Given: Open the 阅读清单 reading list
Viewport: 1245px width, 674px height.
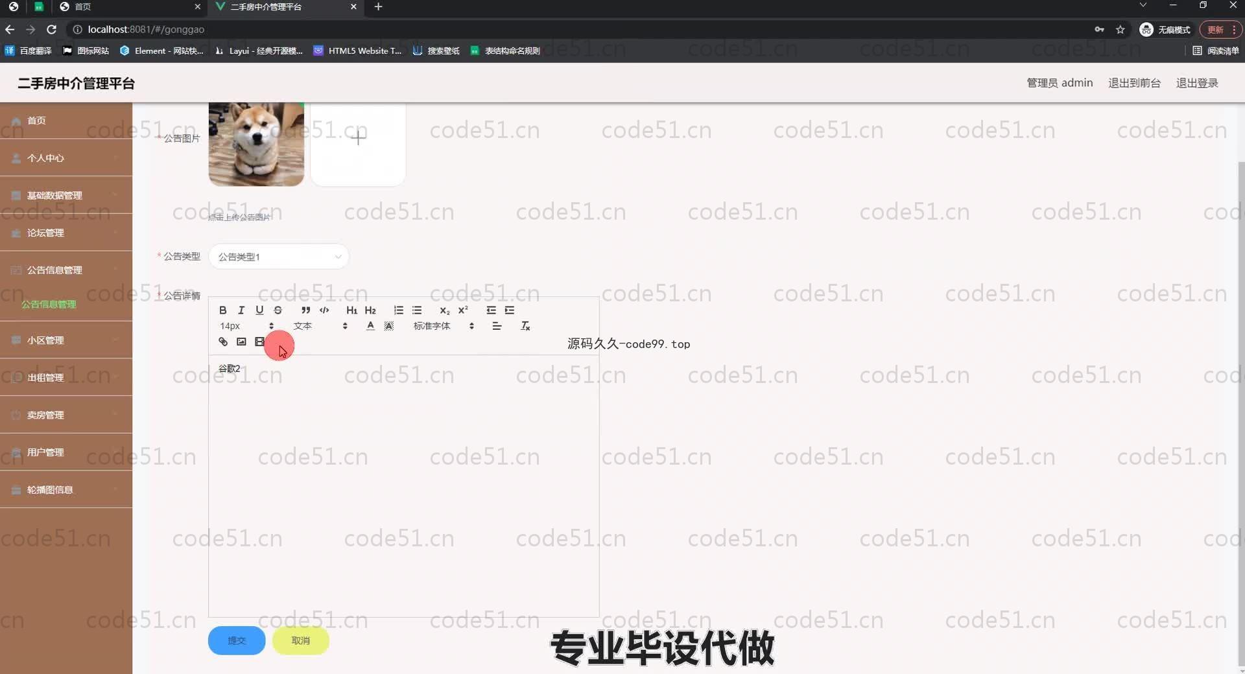Looking at the screenshot, I should pyautogui.click(x=1216, y=51).
